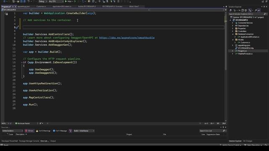Select WeatherForecast.cs in the Solution Explorer
The height and width of the screenshot is (151, 269).
pos(245,54)
